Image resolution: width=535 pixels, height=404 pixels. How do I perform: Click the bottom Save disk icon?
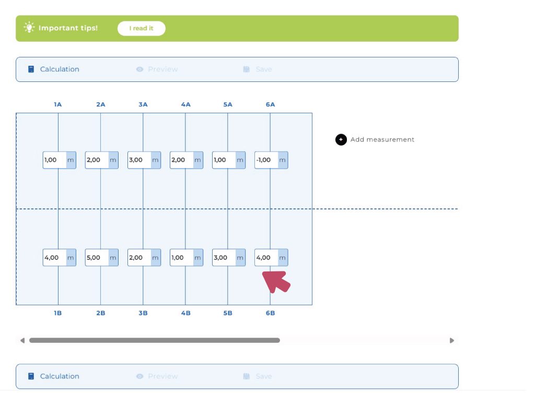[247, 376]
